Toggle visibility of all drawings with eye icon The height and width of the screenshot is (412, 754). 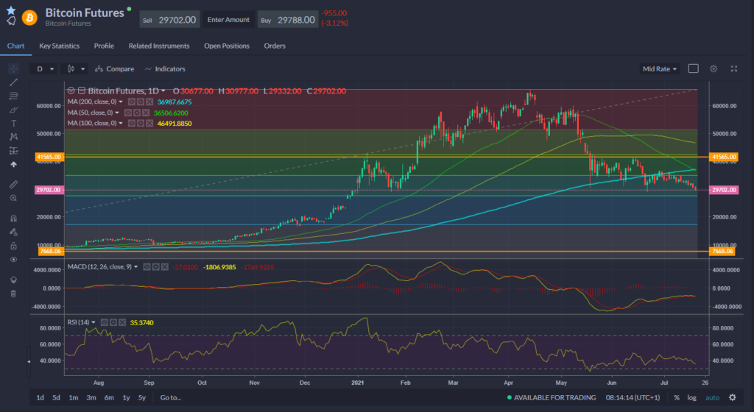click(13, 260)
